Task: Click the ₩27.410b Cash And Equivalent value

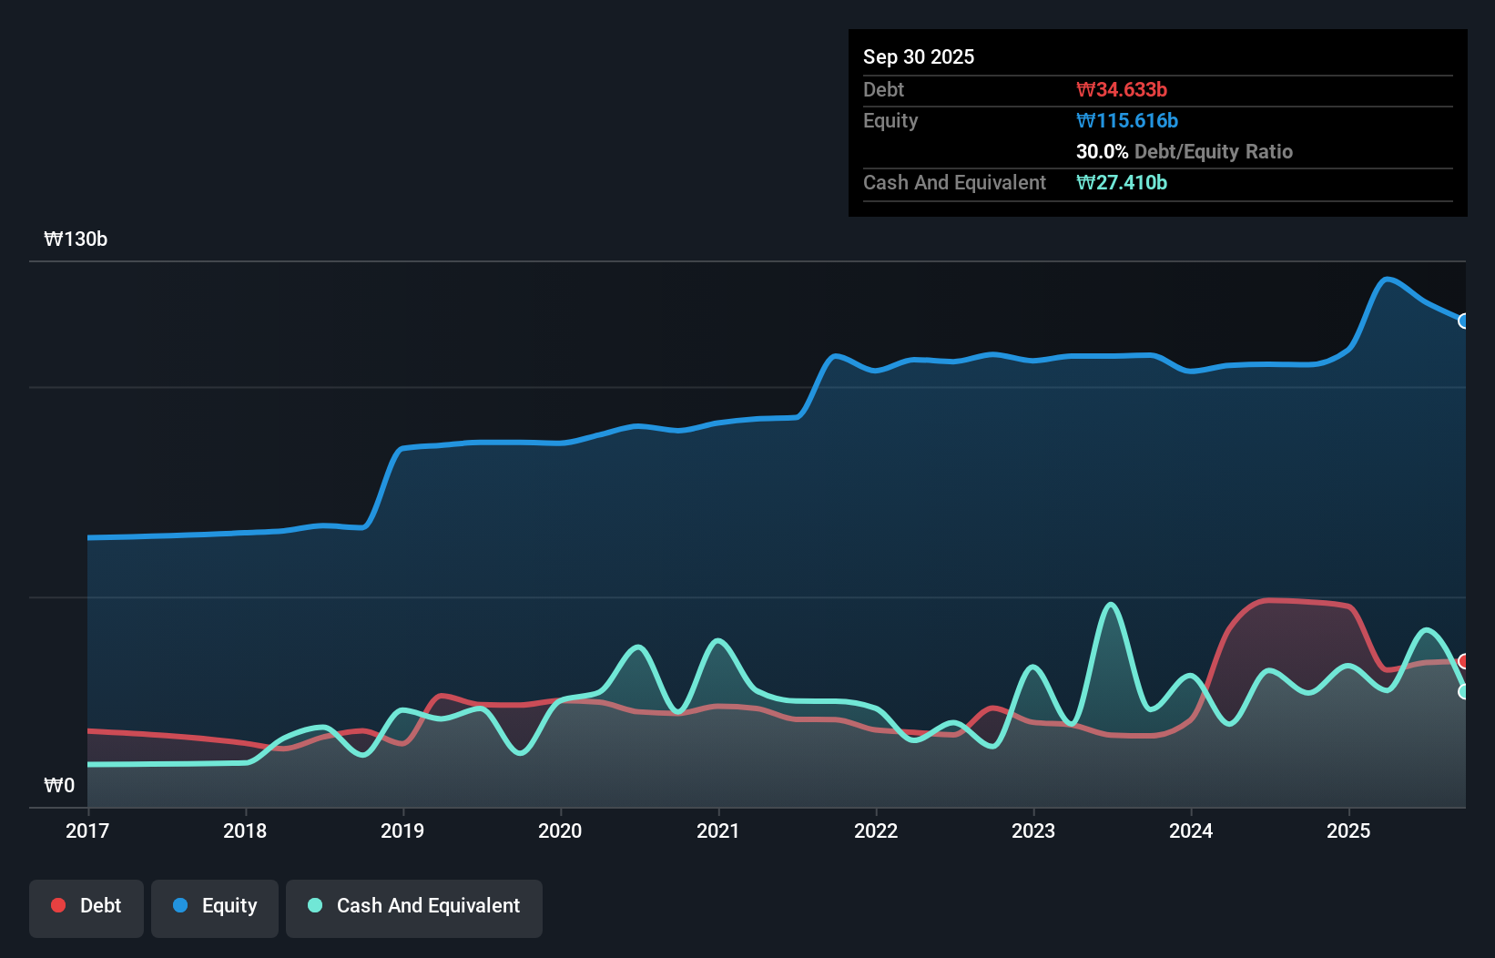Action: (1122, 183)
